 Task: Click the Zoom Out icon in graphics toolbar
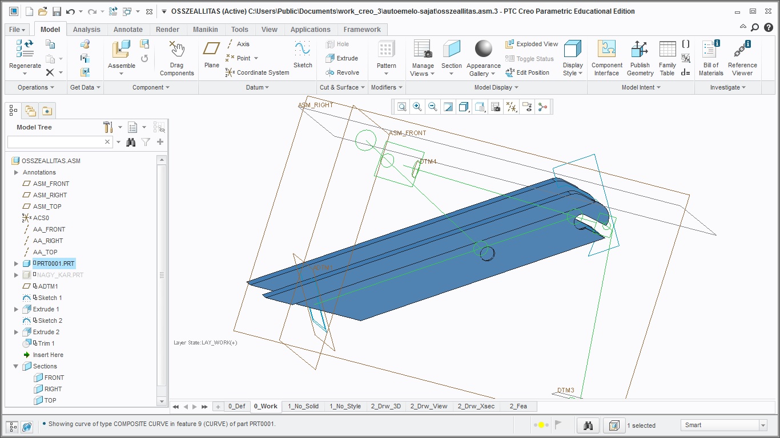tap(433, 107)
